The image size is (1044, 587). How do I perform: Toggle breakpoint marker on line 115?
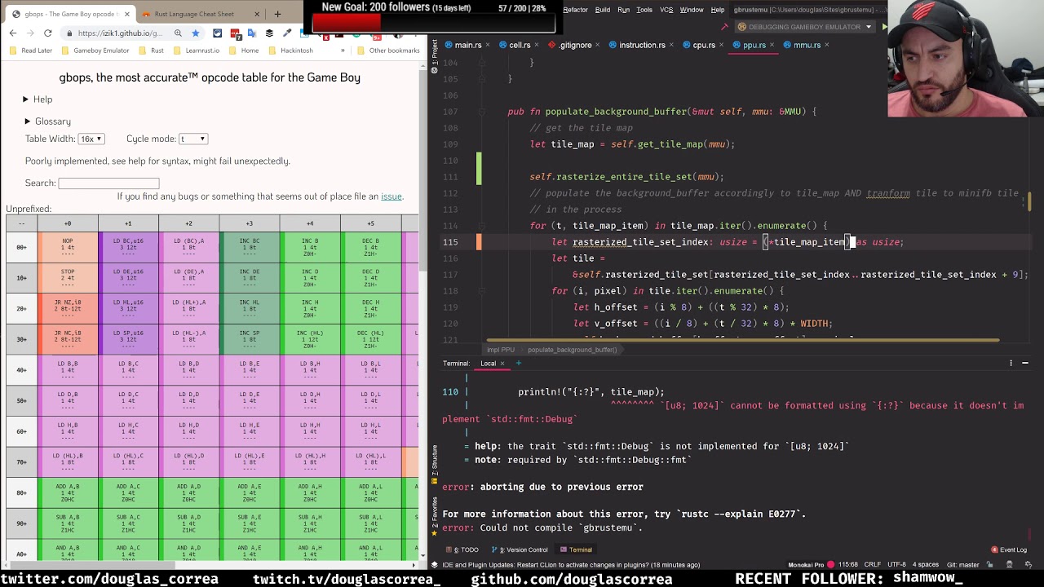(x=479, y=242)
